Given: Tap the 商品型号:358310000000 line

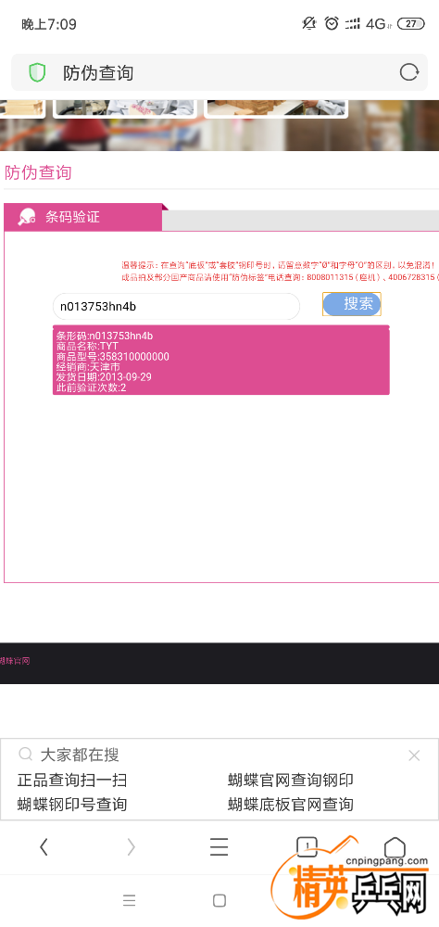Looking at the screenshot, I should pyautogui.click(x=113, y=357).
